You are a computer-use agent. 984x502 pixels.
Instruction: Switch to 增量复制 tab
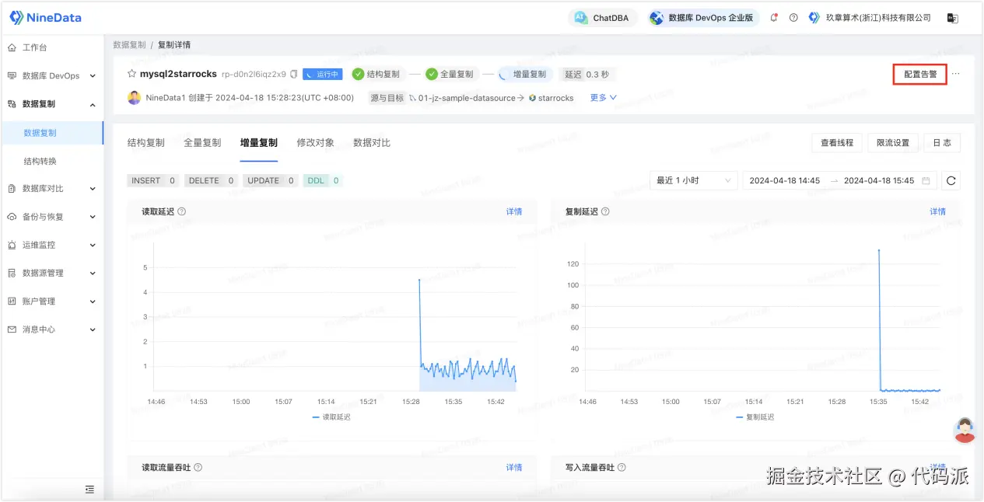[259, 143]
